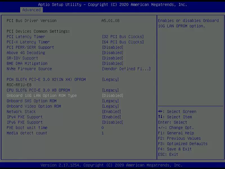
Task: Open PCI Latency Timer value option
Action: tap(123, 37)
